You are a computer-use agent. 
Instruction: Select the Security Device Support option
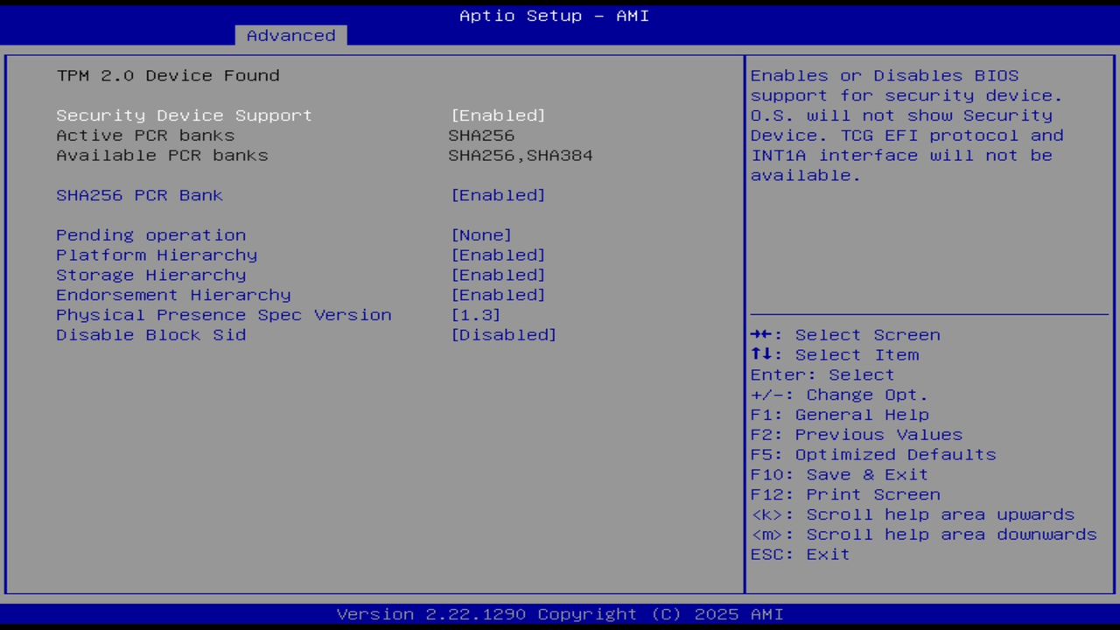184,115
